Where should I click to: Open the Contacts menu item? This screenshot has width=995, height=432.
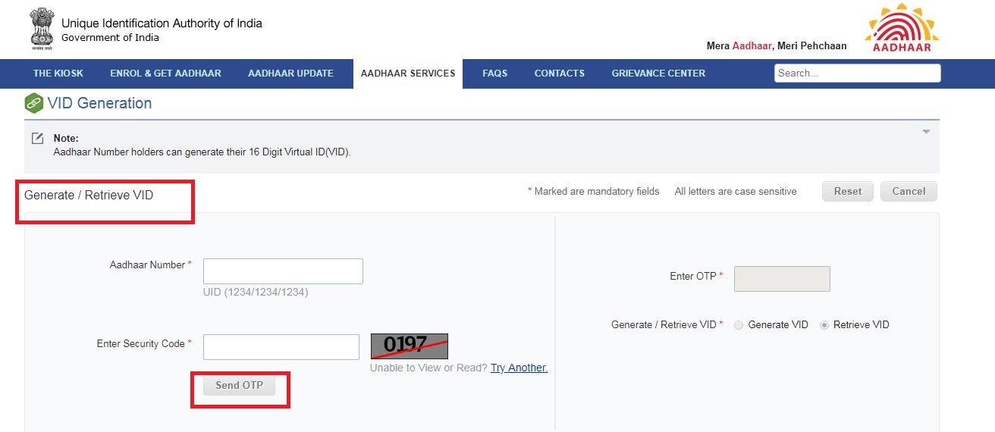(559, 74)
